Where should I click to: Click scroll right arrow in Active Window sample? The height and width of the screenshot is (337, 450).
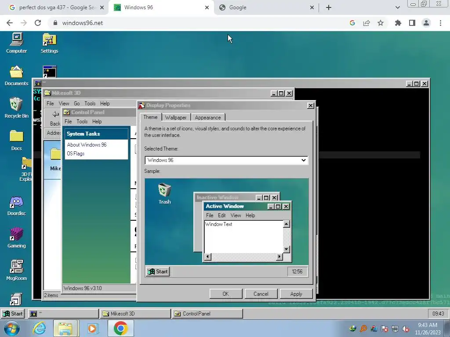[279, 257]
